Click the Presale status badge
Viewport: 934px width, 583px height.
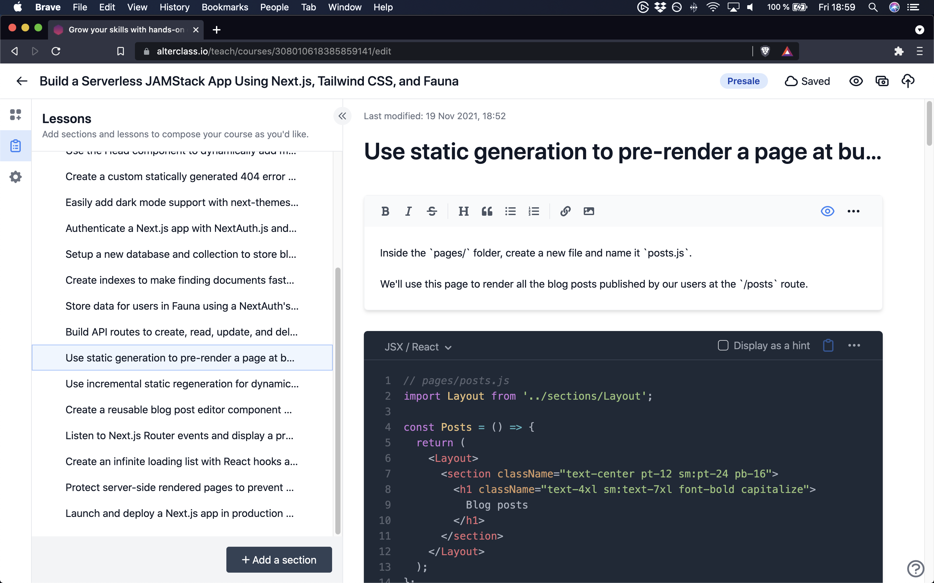[743, 81]
